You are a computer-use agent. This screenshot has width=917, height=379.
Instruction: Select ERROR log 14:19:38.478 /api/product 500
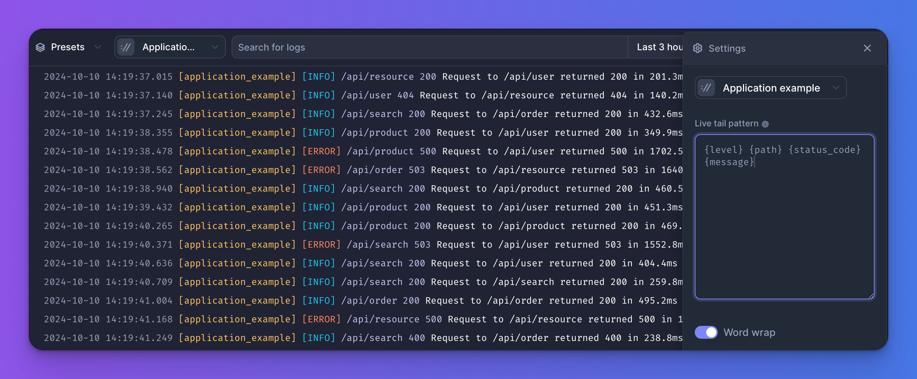click(x=363, y=151)
